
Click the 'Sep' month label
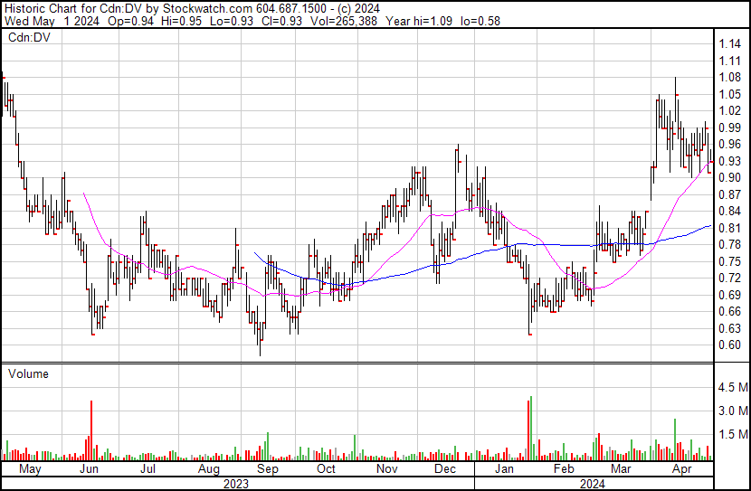[268, 469]
